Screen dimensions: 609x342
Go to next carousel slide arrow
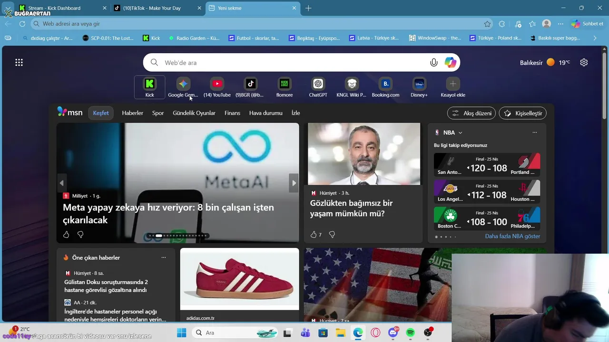click(x=294, y=183)
